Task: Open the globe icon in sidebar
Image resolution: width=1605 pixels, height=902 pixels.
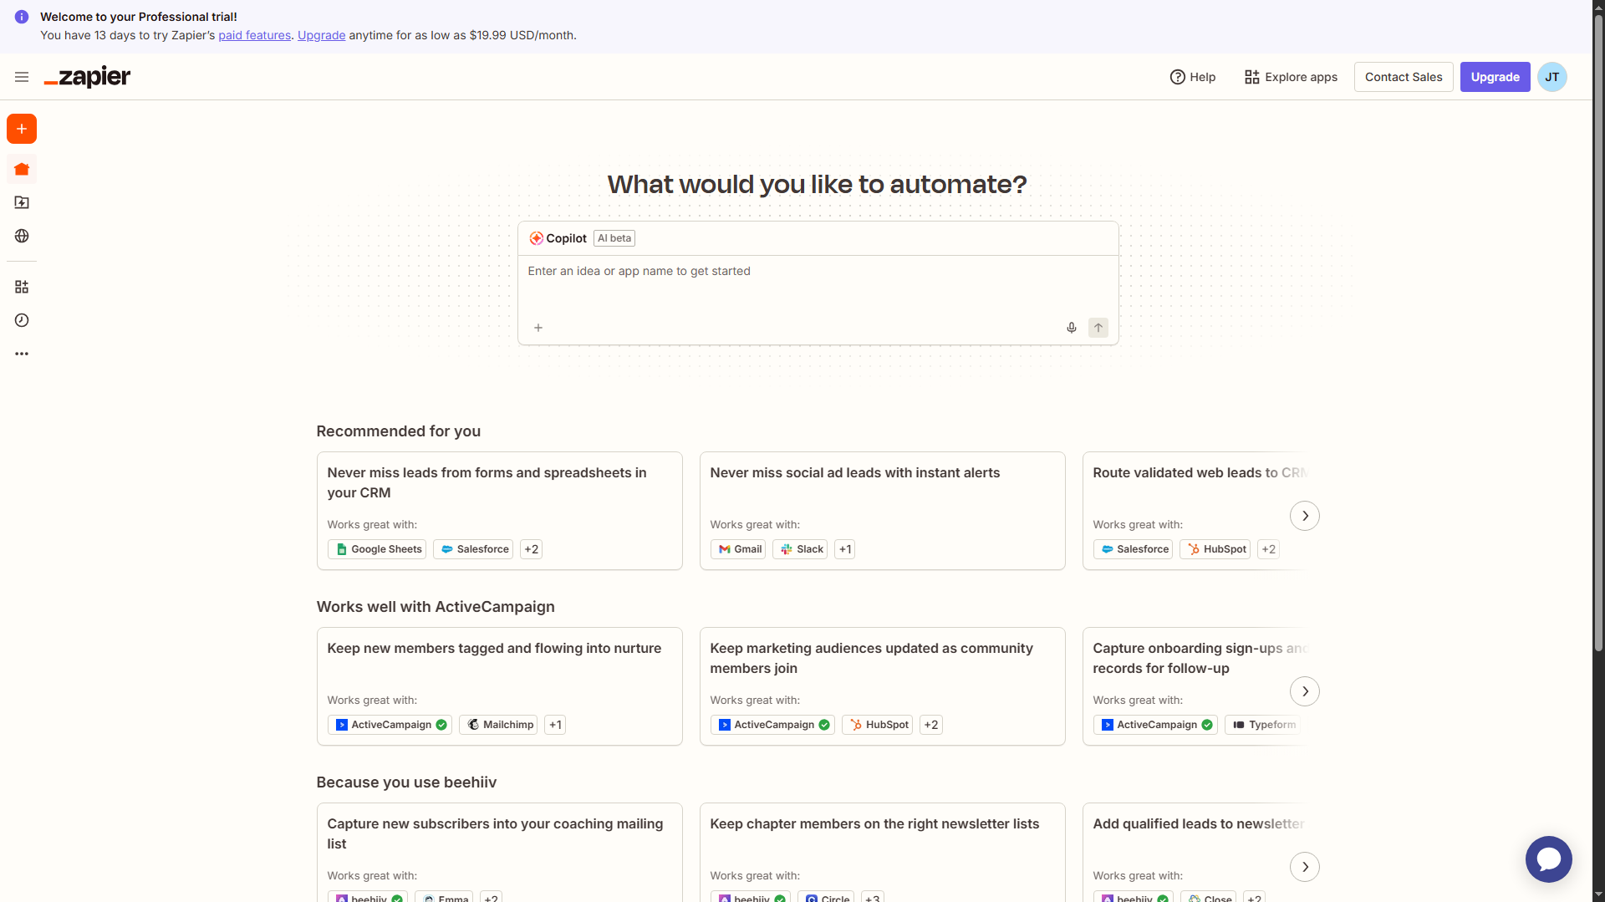Action: point(22,237)
